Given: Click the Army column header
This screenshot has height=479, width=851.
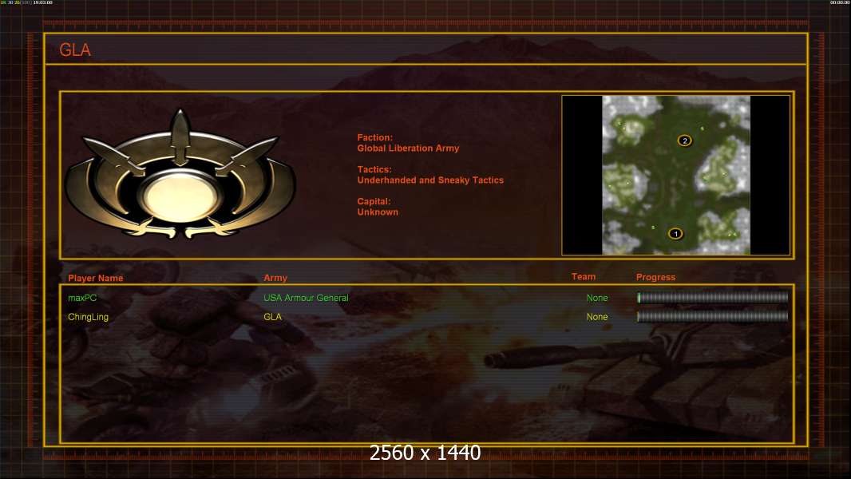Looking at the screenshot, I should click(x=275, y=278).
